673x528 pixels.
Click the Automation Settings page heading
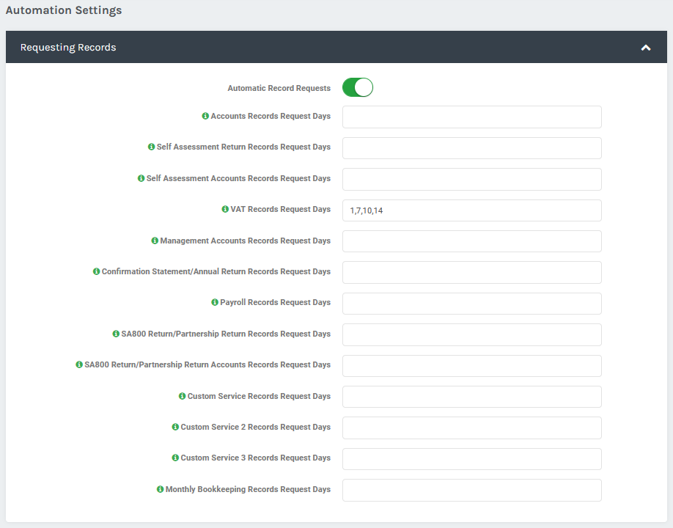point(64,10)
